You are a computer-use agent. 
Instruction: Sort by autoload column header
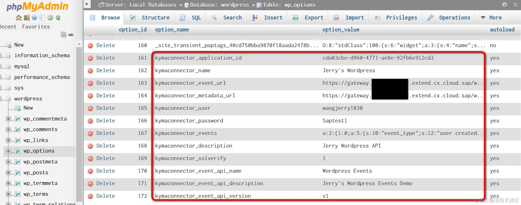point(502,30)
